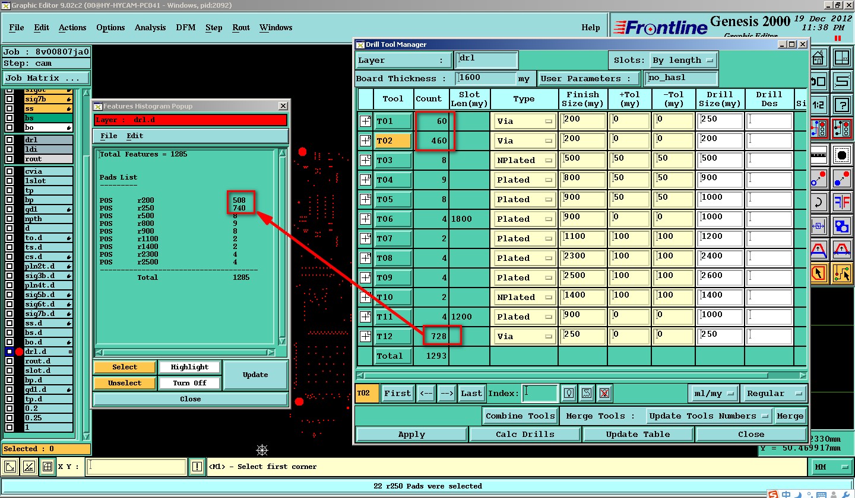The width and height of the screenshot is (855, 498).
Task: Open the Regular mode dropdown
Action: pyautogui.click(x=773, y=393)
